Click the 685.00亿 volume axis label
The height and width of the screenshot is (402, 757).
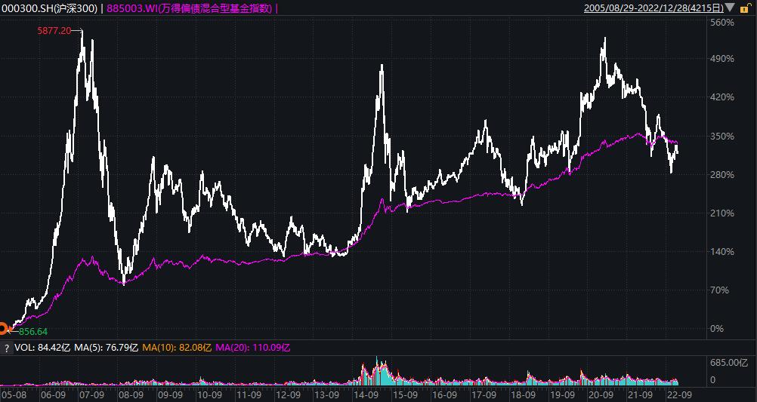[x=729, y=363]
